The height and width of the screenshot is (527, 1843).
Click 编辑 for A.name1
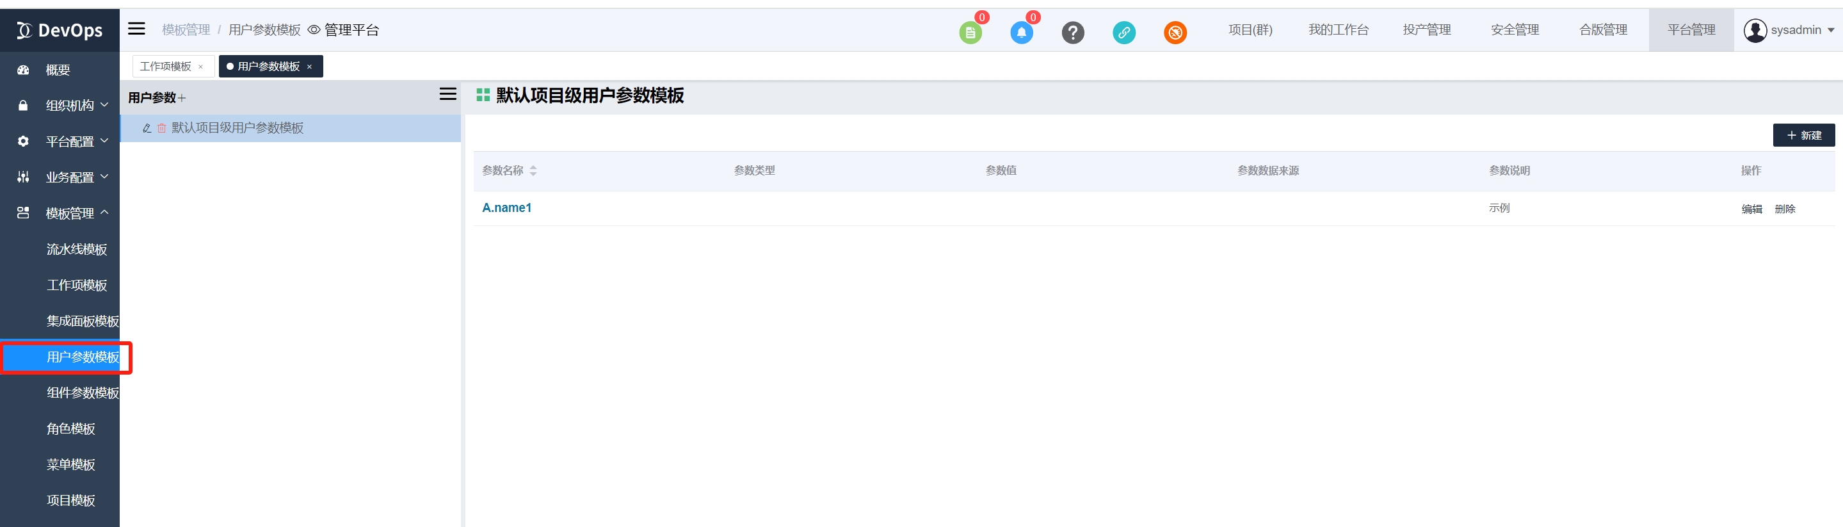click(x=1751, y=209)
